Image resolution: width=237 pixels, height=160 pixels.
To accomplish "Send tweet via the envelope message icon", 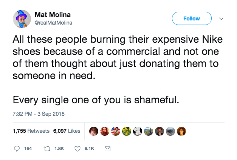I will pos(107,149).
